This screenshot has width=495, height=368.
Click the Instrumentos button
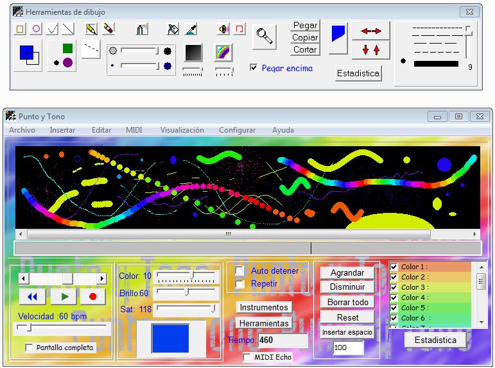point(263,308)
